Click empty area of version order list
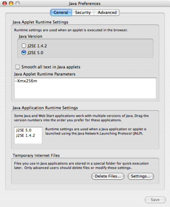The image size is (170, 207). (x=28, y=141)
